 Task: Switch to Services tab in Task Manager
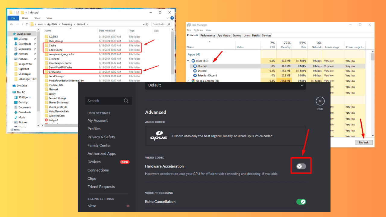pyautogui.click(x=267, y=36)
